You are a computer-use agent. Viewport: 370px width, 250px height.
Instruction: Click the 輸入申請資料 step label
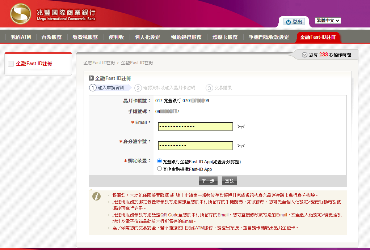pos(111,87)
